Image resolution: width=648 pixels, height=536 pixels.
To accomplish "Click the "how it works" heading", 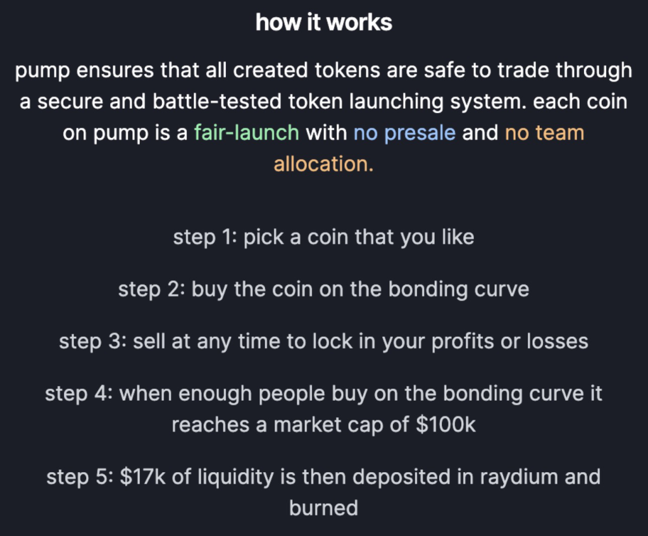I will click(323, 22).
